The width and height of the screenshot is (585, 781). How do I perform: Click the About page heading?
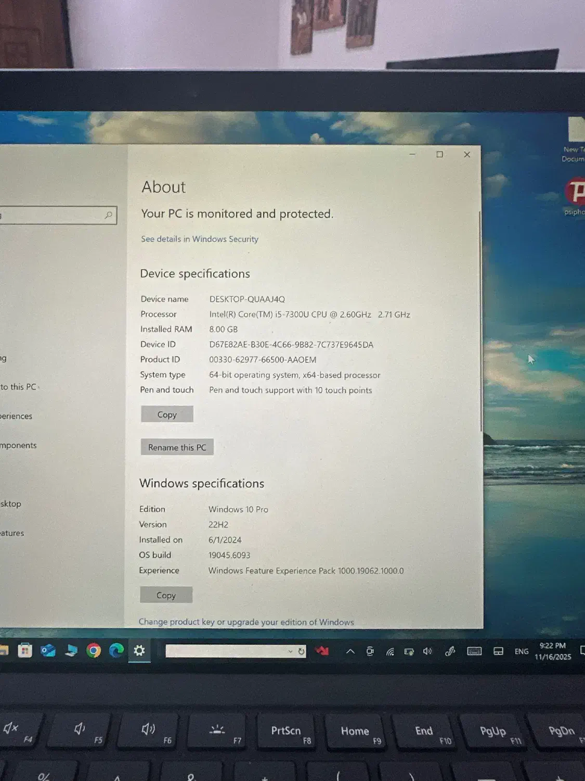(x=164, y=187)
